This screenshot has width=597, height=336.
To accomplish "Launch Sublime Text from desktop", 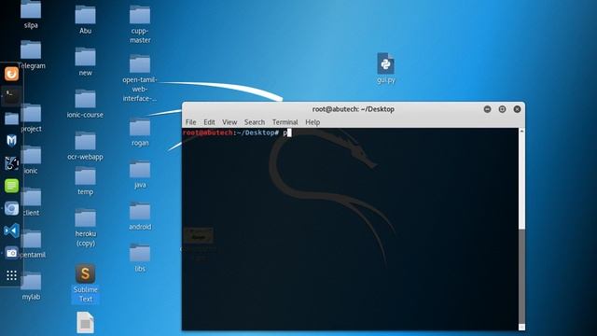I will (85, 273).
